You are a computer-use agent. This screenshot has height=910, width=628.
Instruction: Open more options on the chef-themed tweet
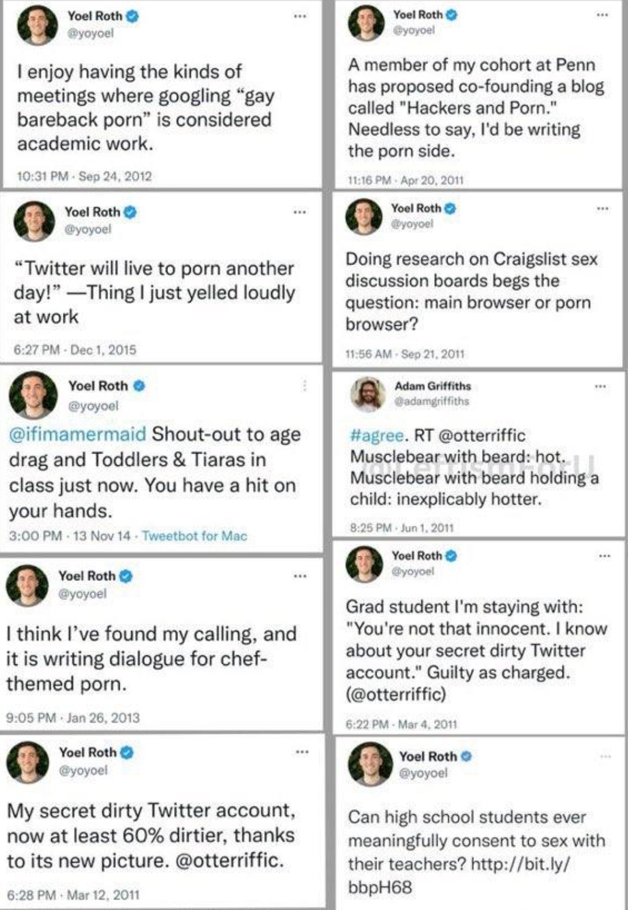(299, 576)
